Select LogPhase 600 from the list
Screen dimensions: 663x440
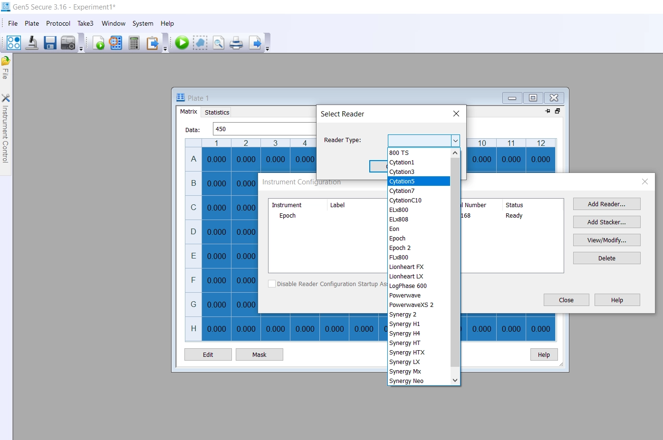point(419,286)
